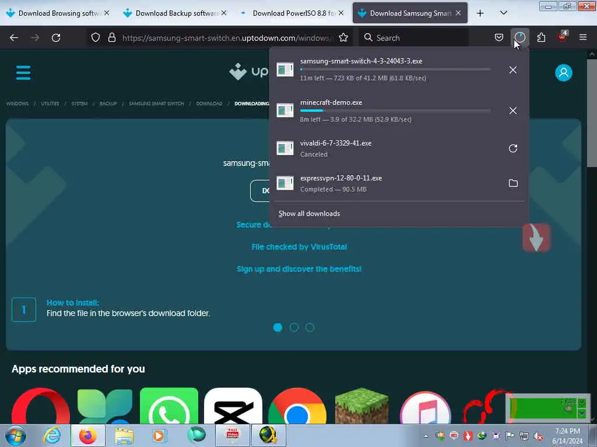Image resolution: width=597 pixels, height=447 pixels.
Task: Launch Internet Explorer from taskbar
Action: [52, 435]
